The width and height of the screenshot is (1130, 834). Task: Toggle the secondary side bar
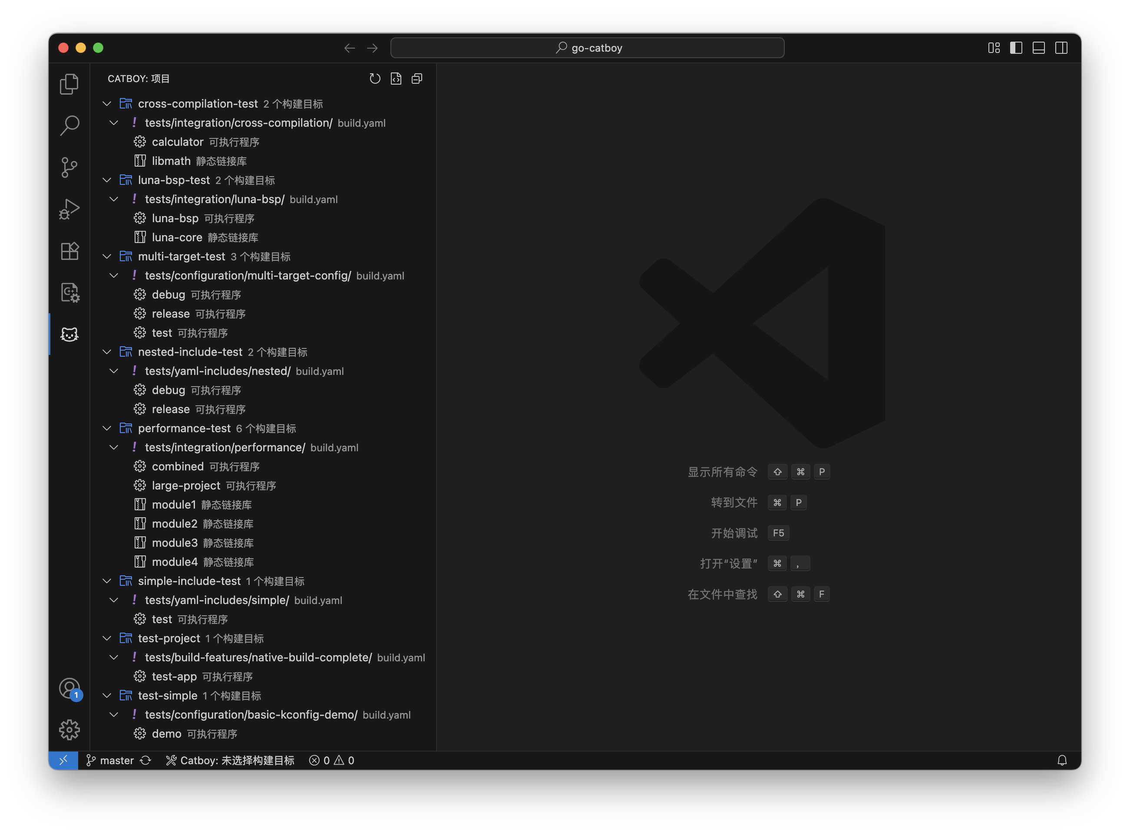click(x=1061, y=48)
